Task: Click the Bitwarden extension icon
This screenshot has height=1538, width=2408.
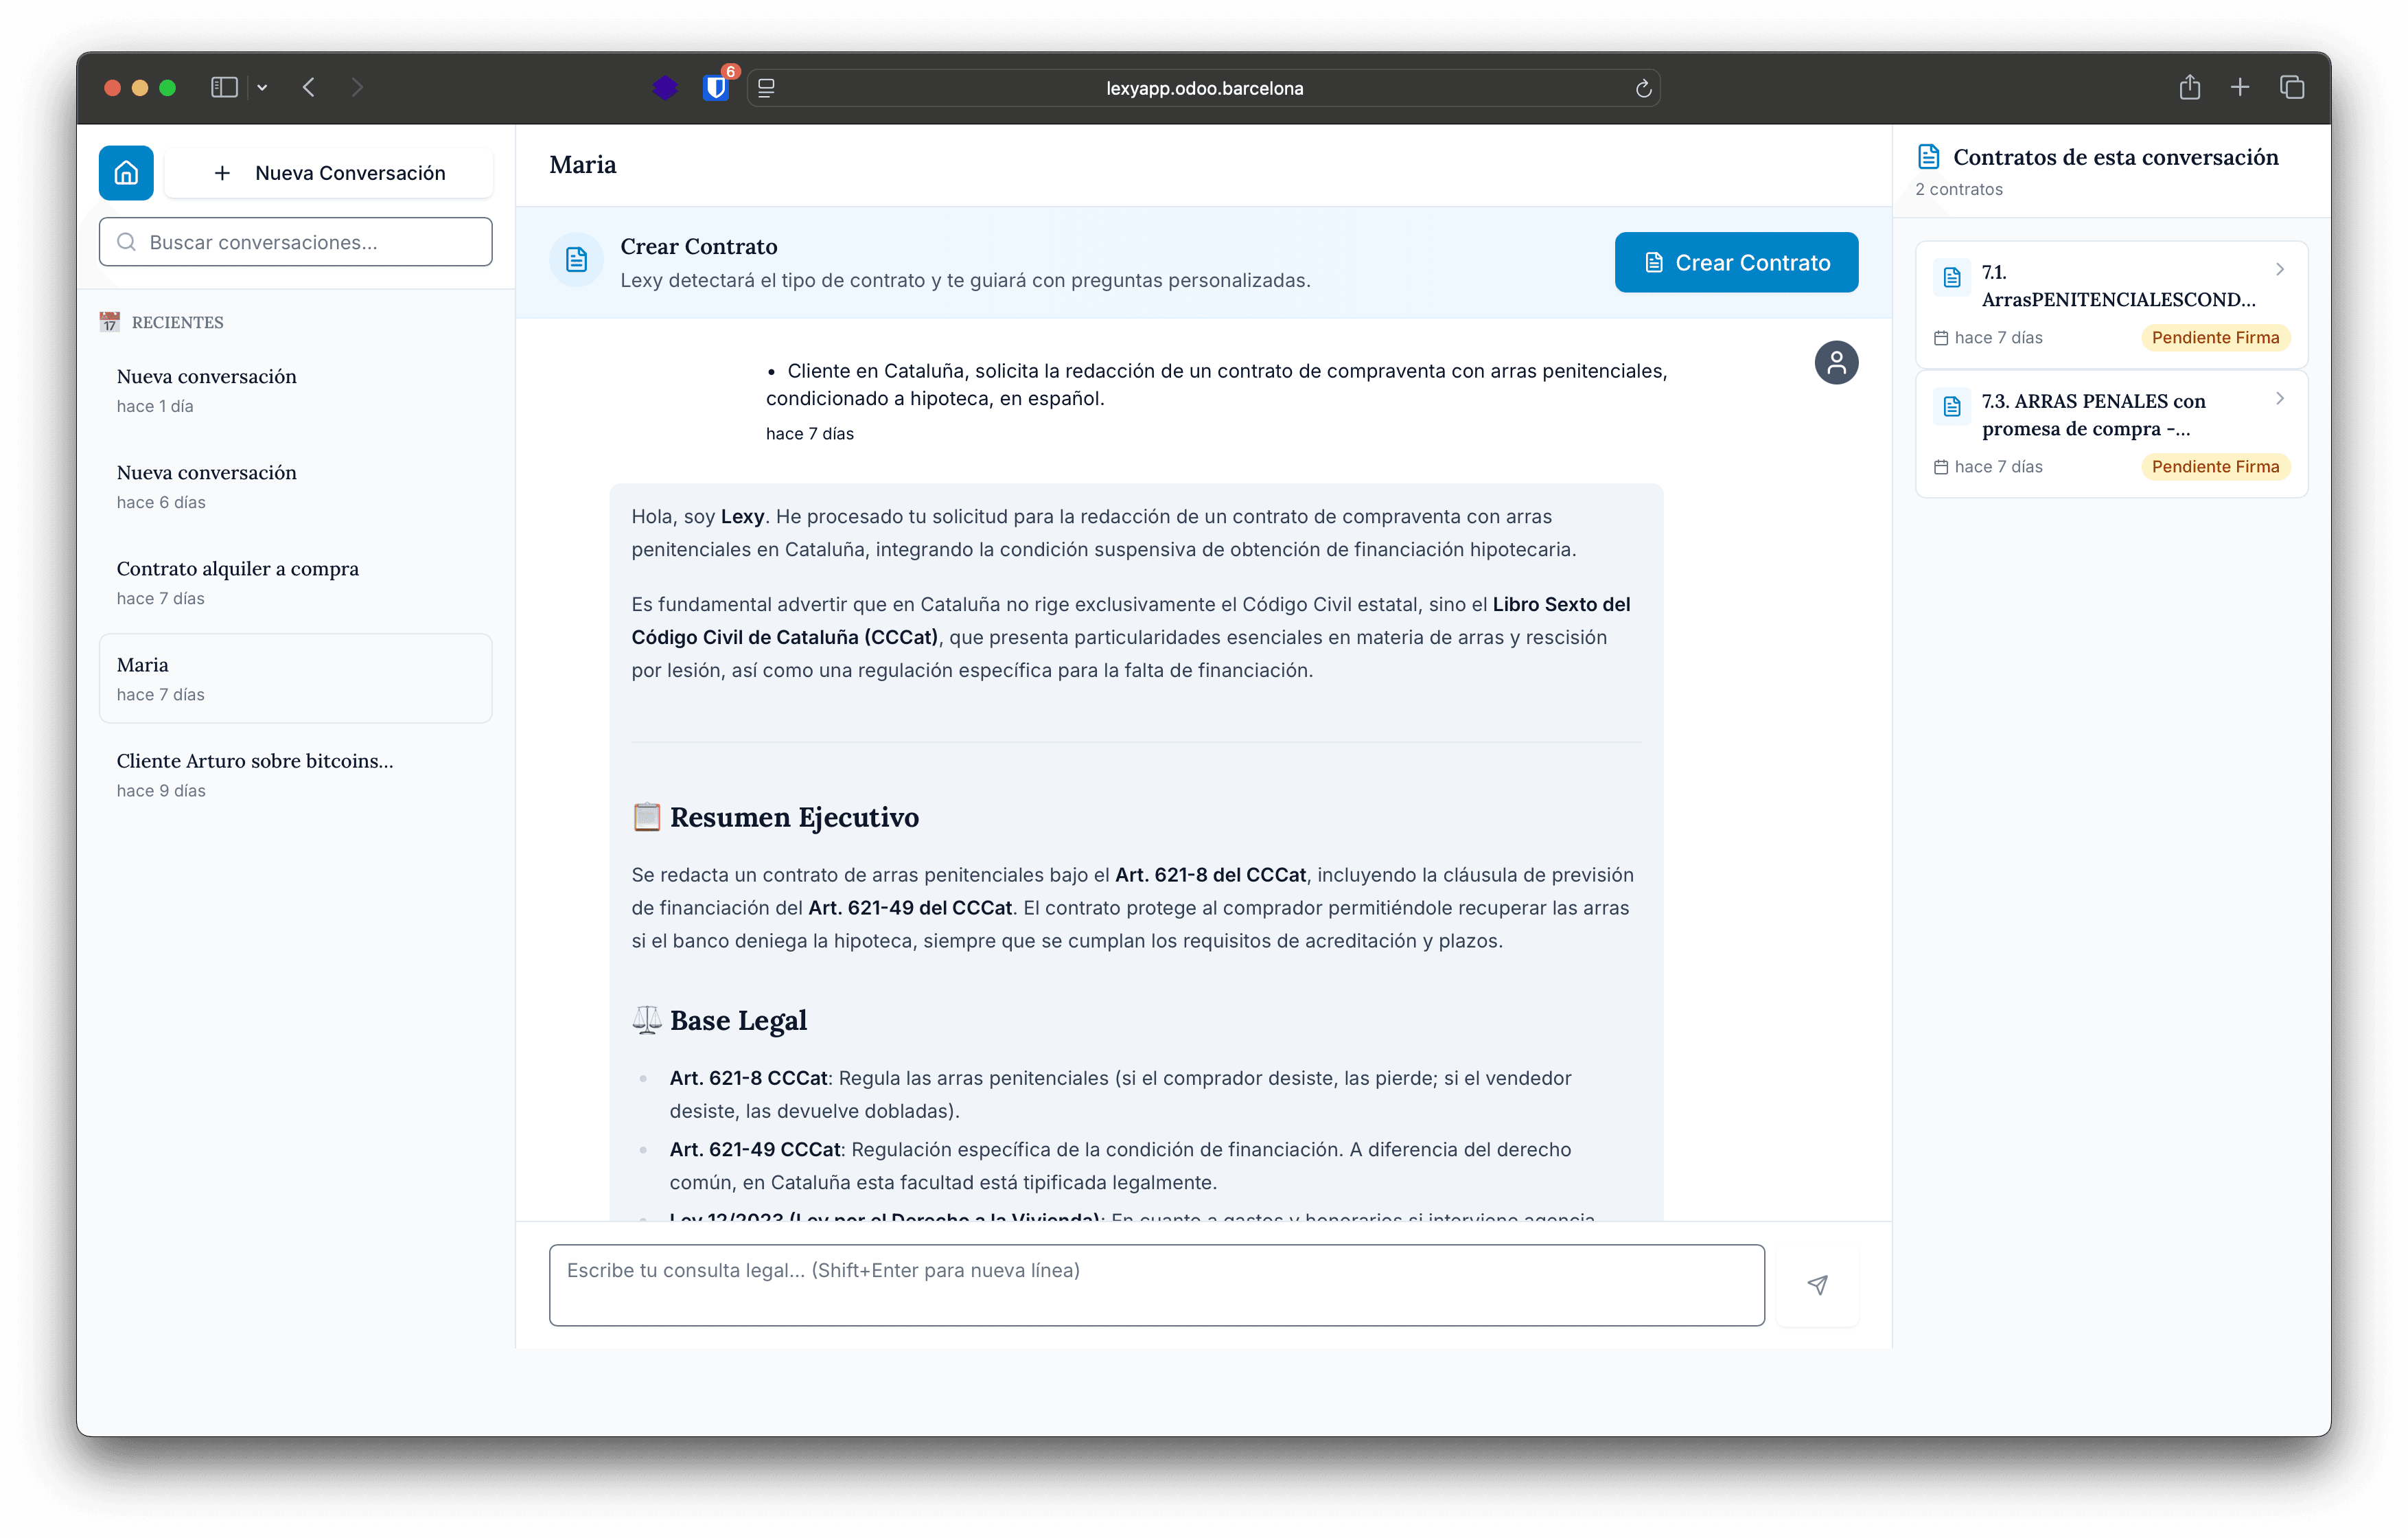Action: pos(715,88)
